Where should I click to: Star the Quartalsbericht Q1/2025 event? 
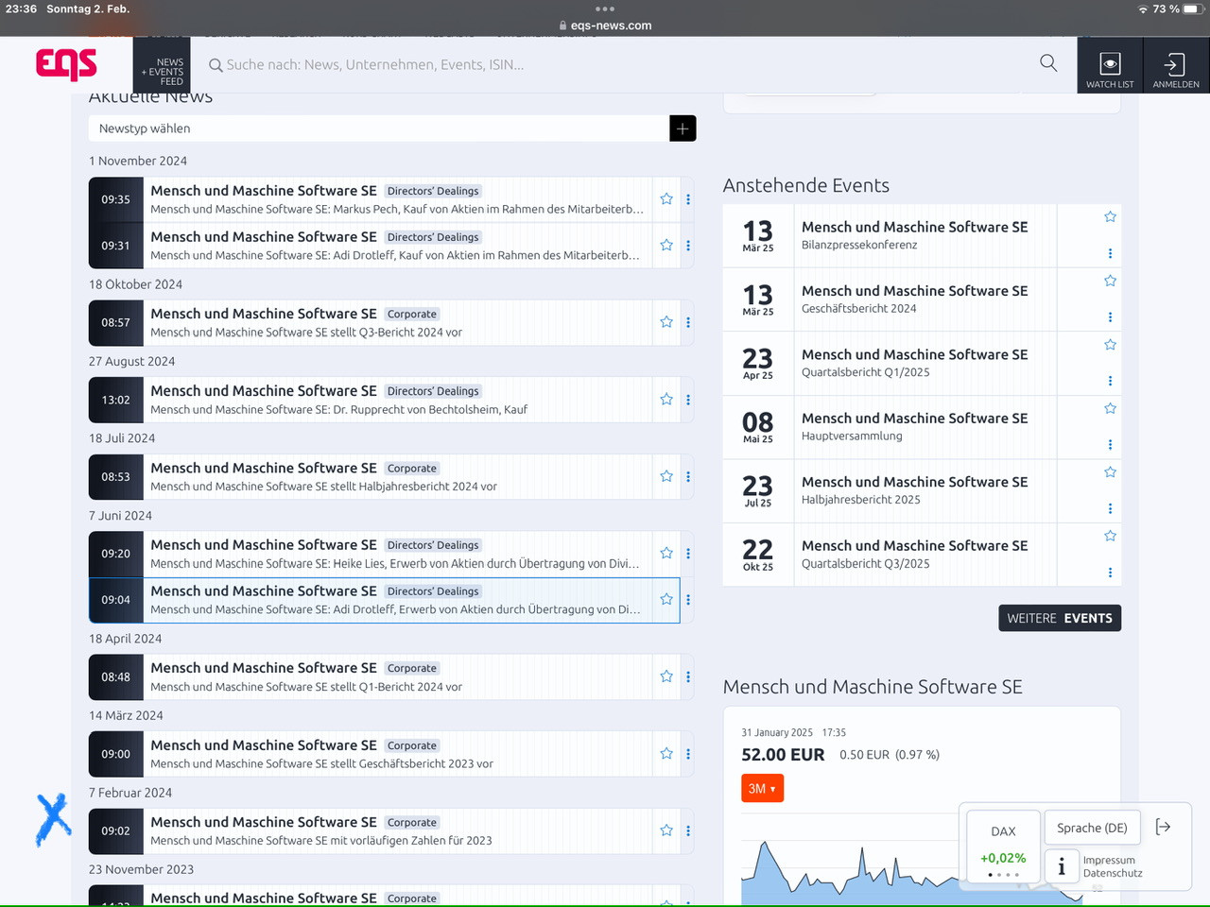tap(1110, 345)
